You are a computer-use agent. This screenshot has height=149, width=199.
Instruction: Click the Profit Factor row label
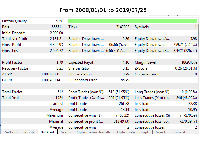pos(12,62)
